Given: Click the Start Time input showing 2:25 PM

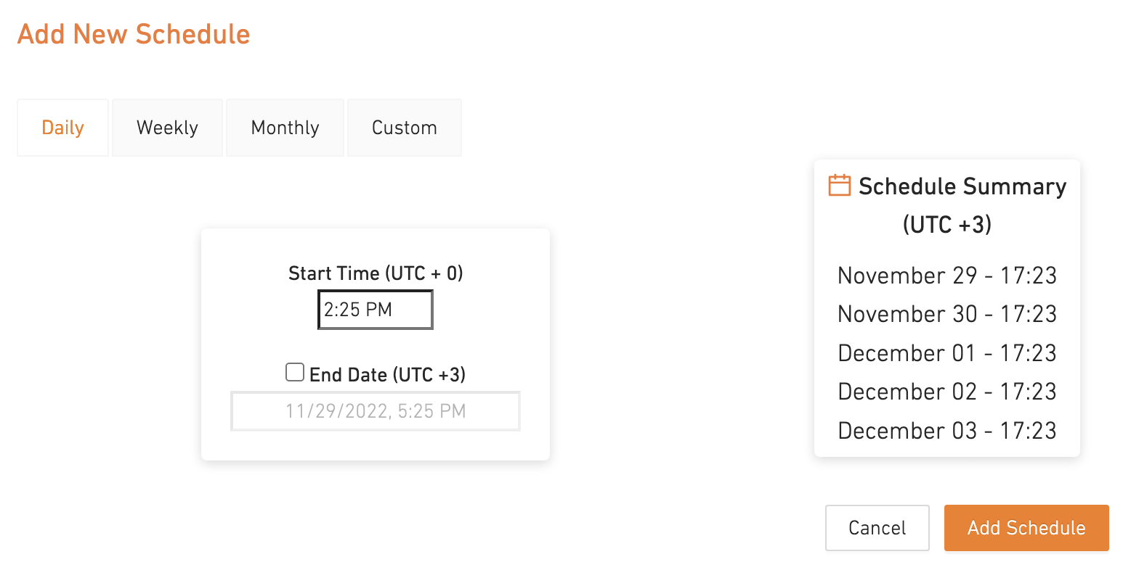Looking at the screenshot, I should click(x=375, y=310).
